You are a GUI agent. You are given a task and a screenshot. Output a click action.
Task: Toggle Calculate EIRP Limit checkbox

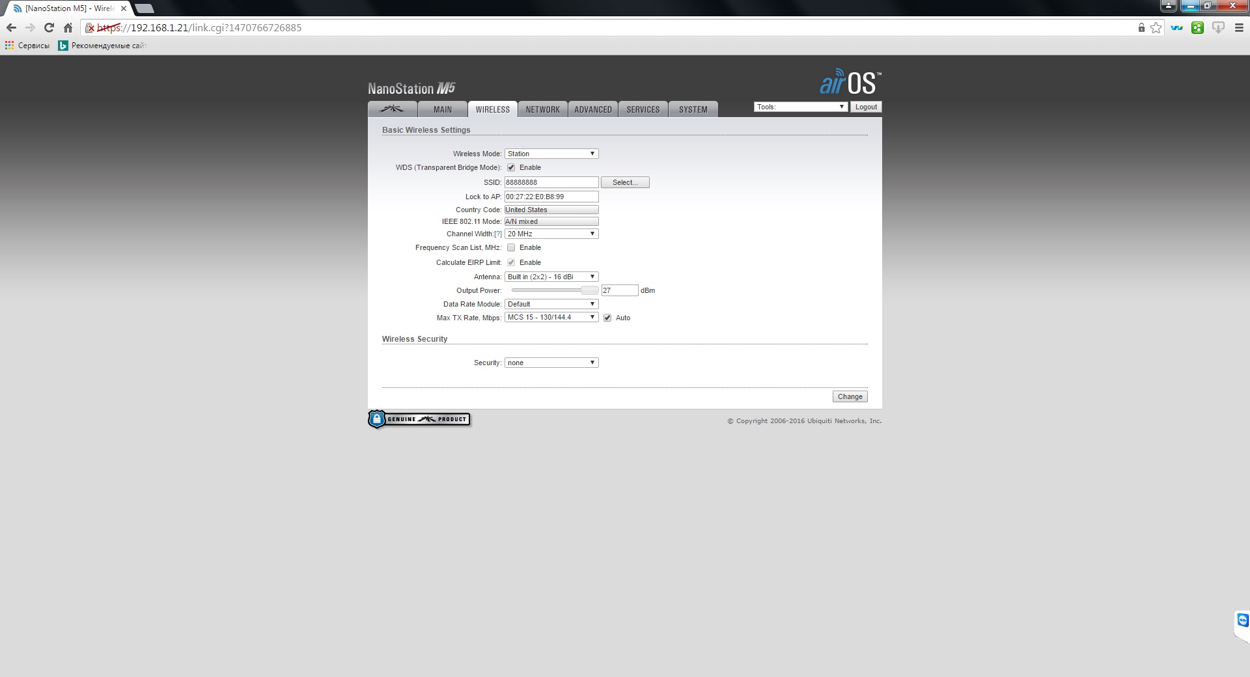pos(511,262)
